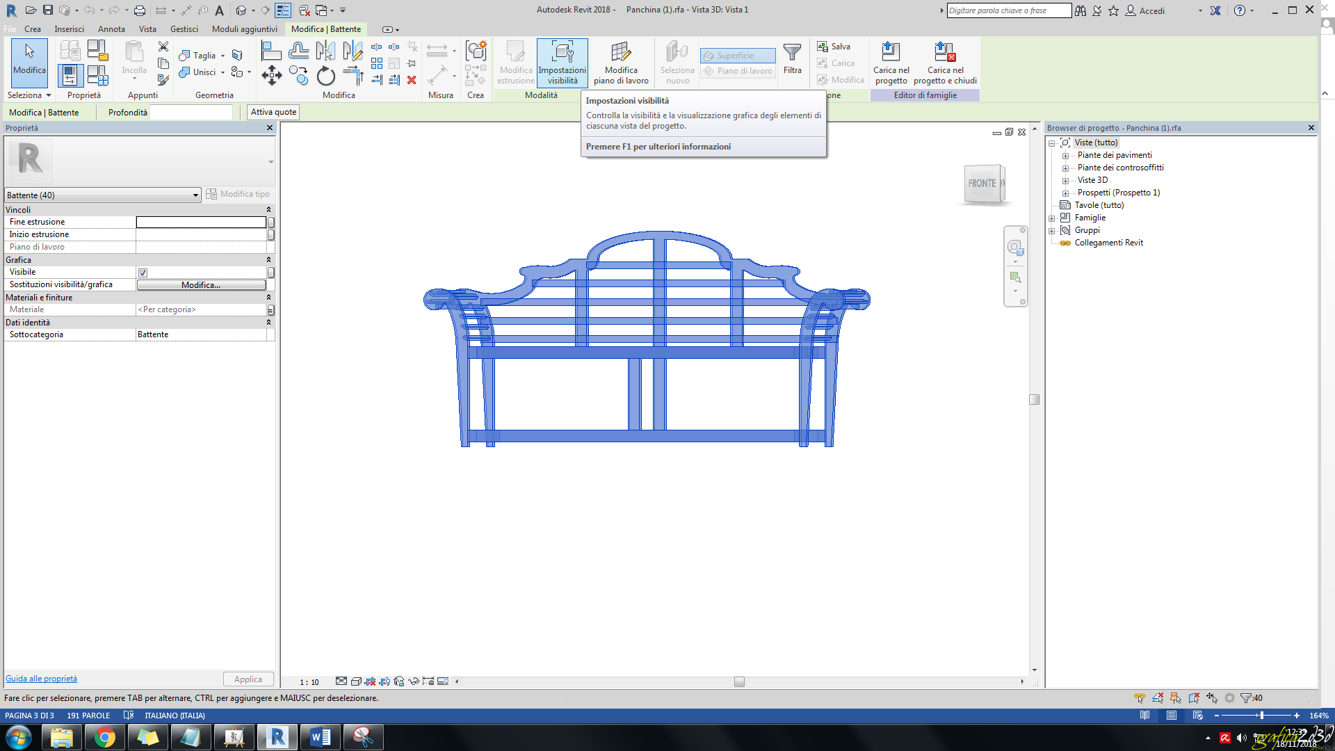1335x751 pixels.
Task: Select the Sposta (move) tool
Action: point(271,76)
